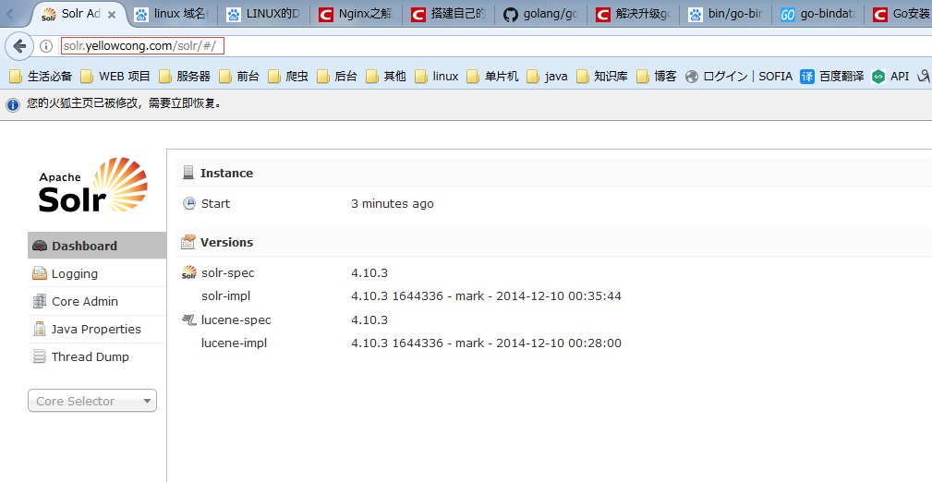Close the Solr Admin tab

[x=112, y=15]
